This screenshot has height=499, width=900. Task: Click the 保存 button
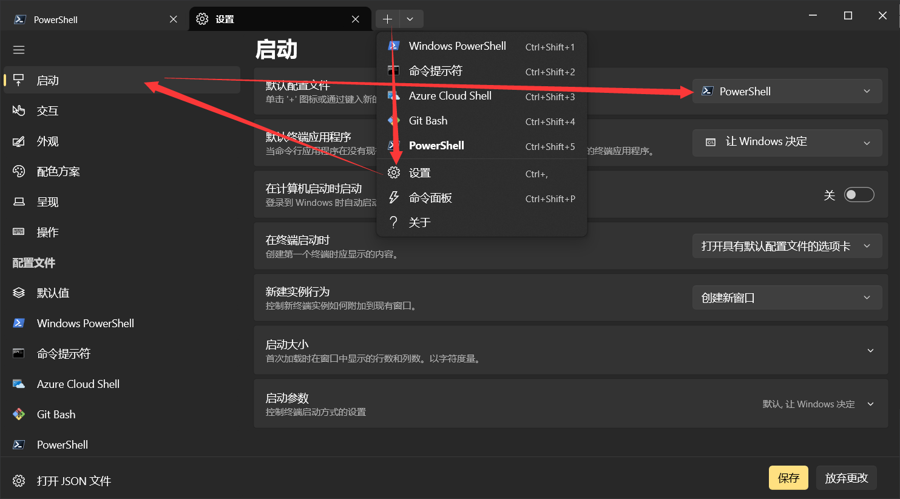788,478
